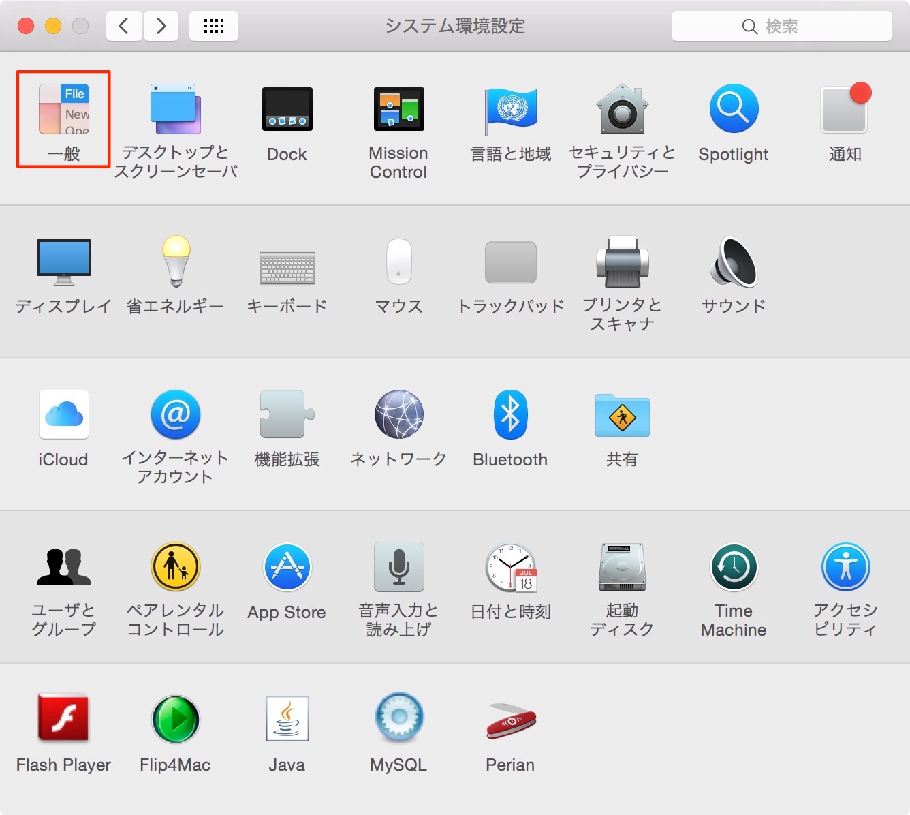Open App Store preferences
This screenshot has width=910, height=815.
287,567
